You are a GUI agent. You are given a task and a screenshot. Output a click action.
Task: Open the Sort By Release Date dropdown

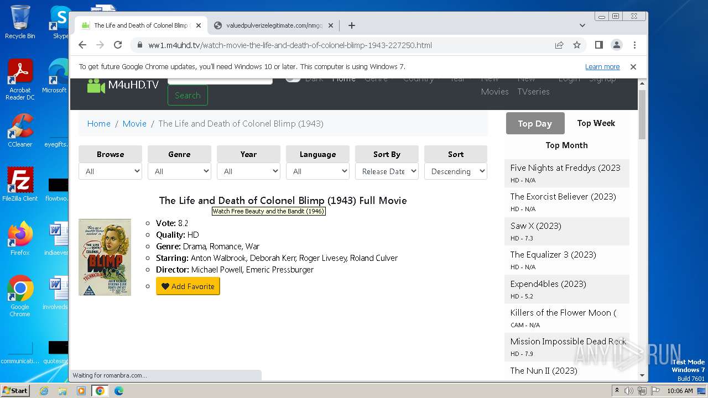click(387, 171)
